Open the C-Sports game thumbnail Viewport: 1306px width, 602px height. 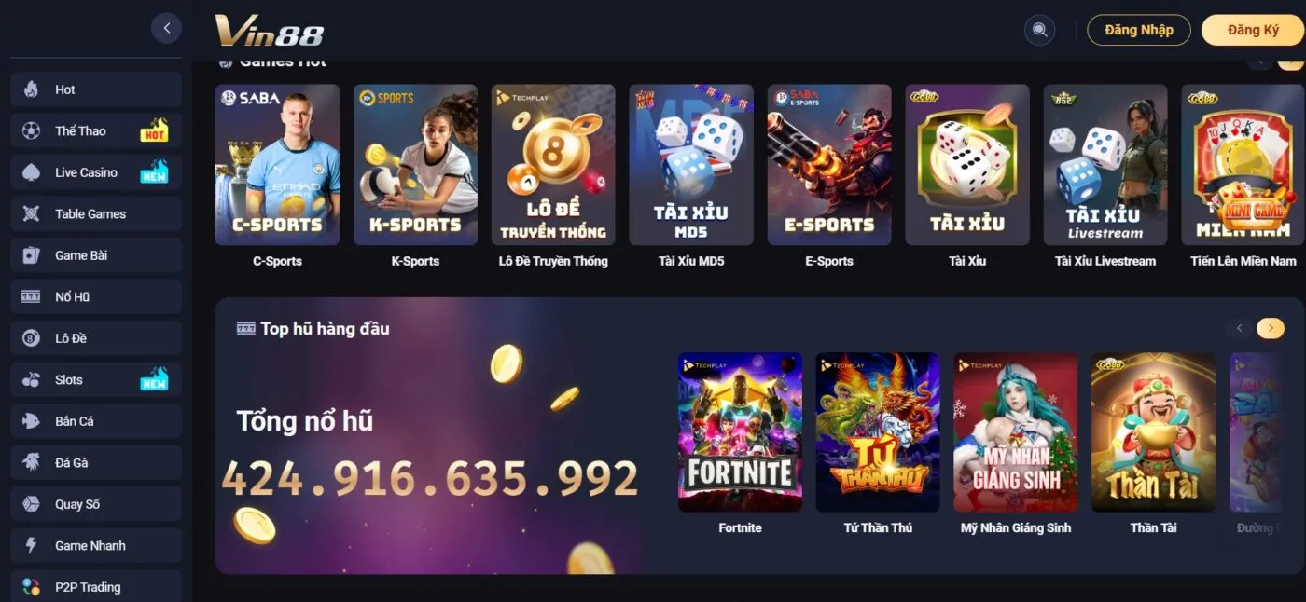(277, 165)
